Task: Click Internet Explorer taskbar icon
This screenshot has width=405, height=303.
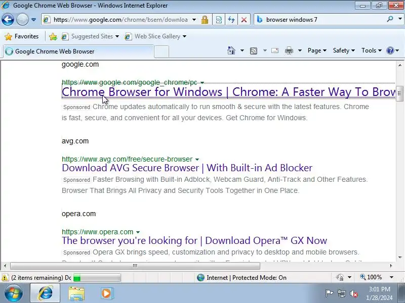Action: click(x=46, y=293)
